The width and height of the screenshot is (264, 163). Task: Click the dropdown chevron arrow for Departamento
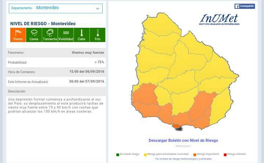[98, 8]
